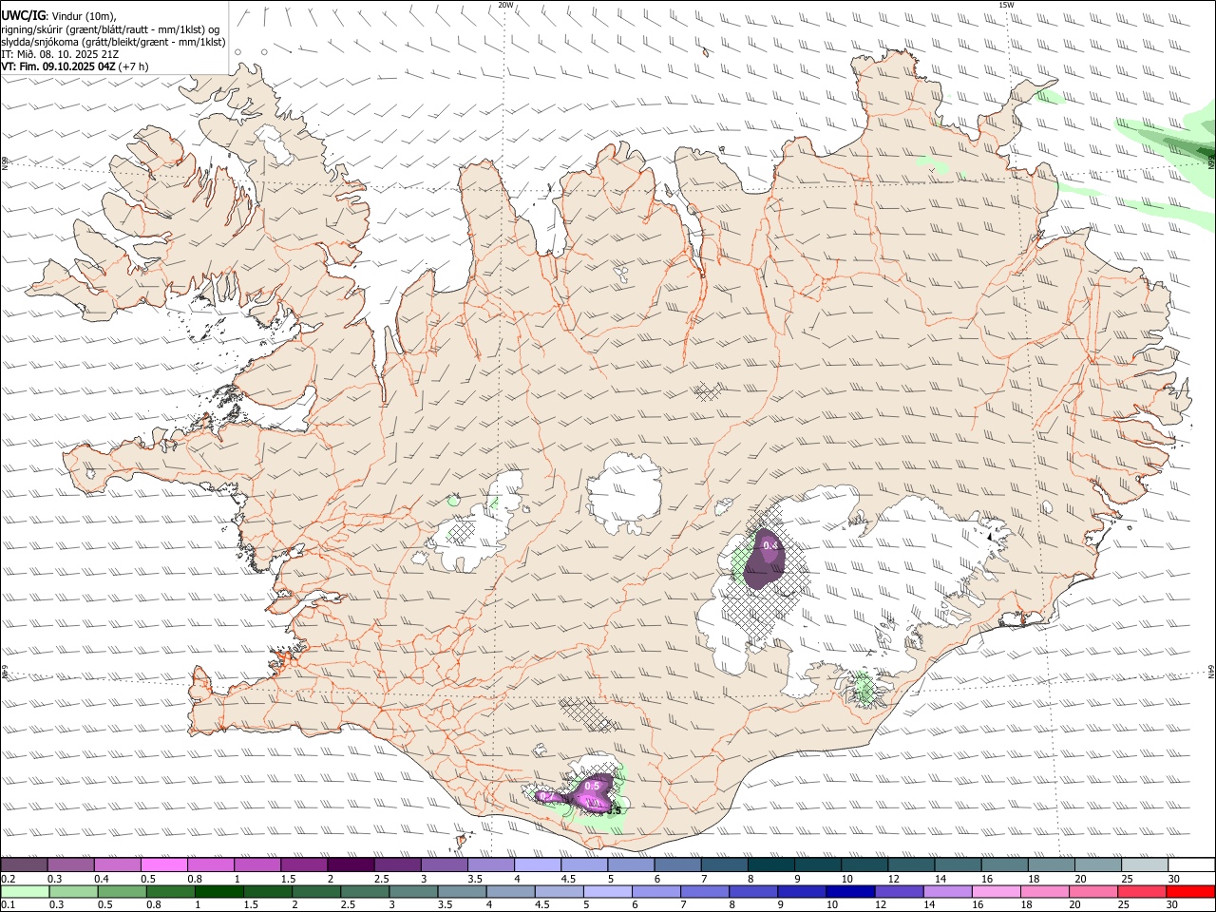Pick the 16 swatch in the snowfall scale
This screenshot has width=1216, height=912.
coord(1005,864)
